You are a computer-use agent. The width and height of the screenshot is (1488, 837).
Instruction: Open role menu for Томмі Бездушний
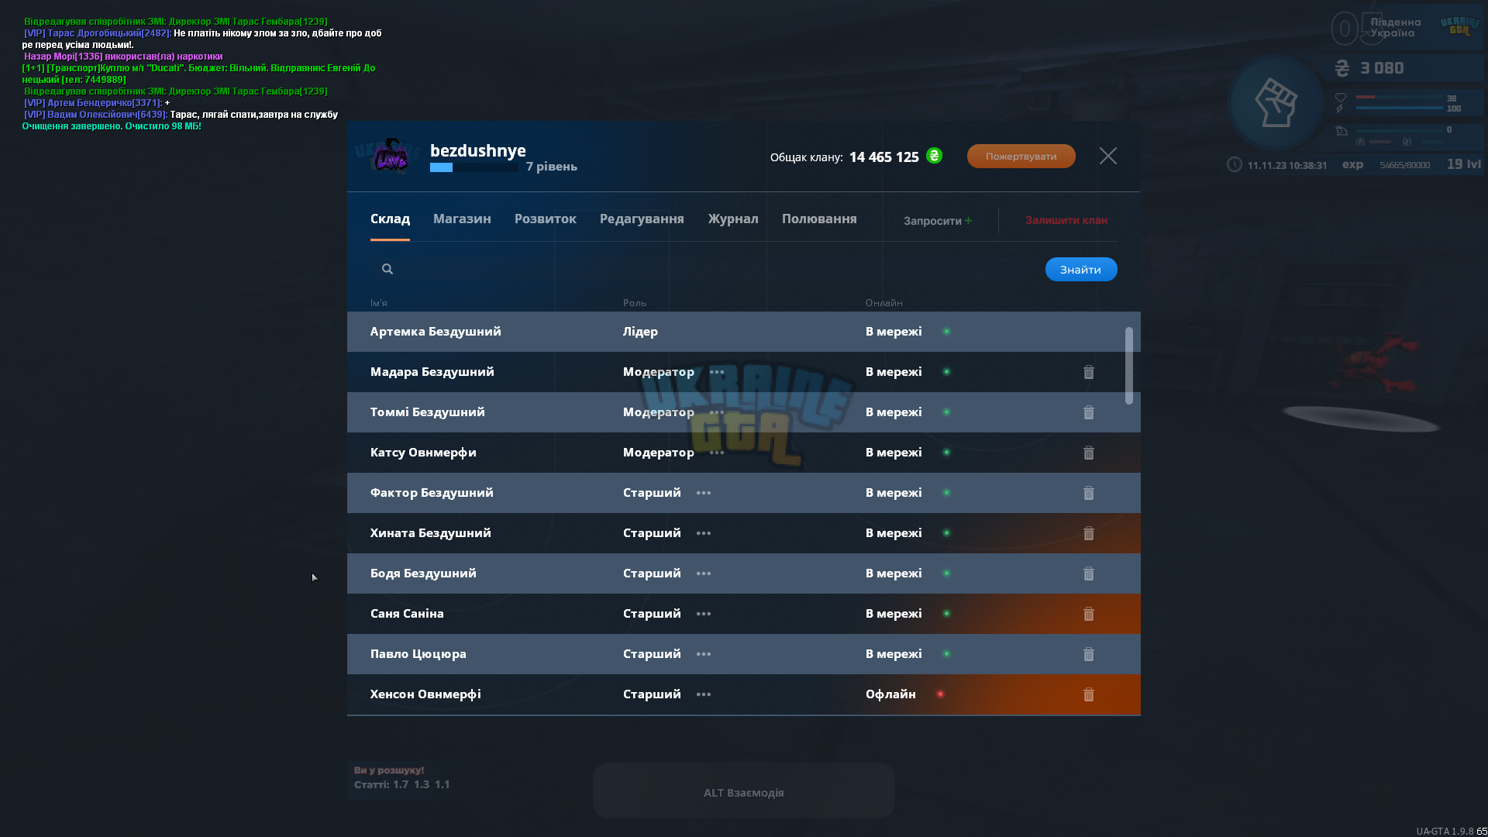point(717,412)
